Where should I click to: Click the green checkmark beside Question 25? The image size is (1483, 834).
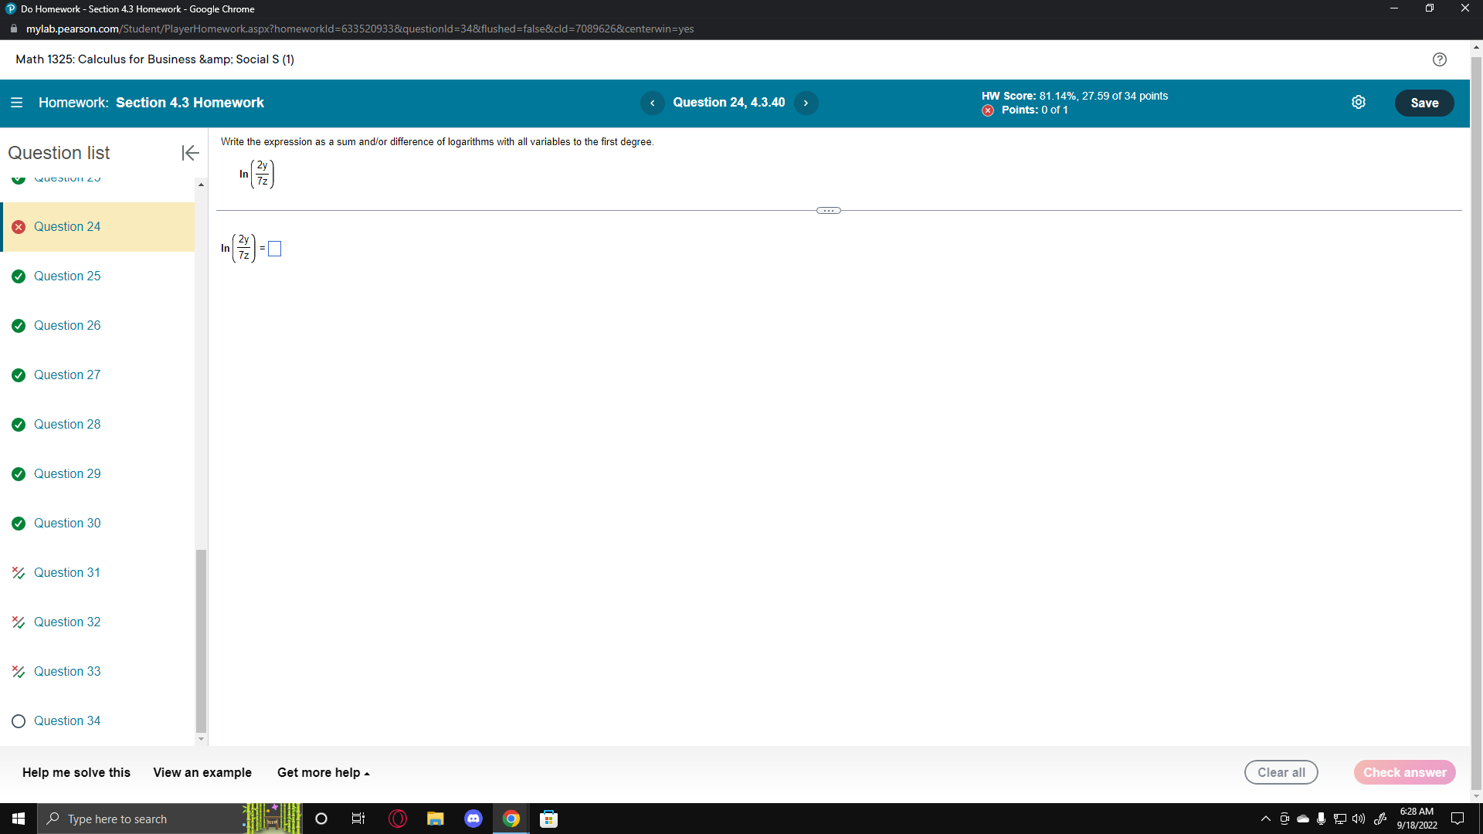coord(18,276)
